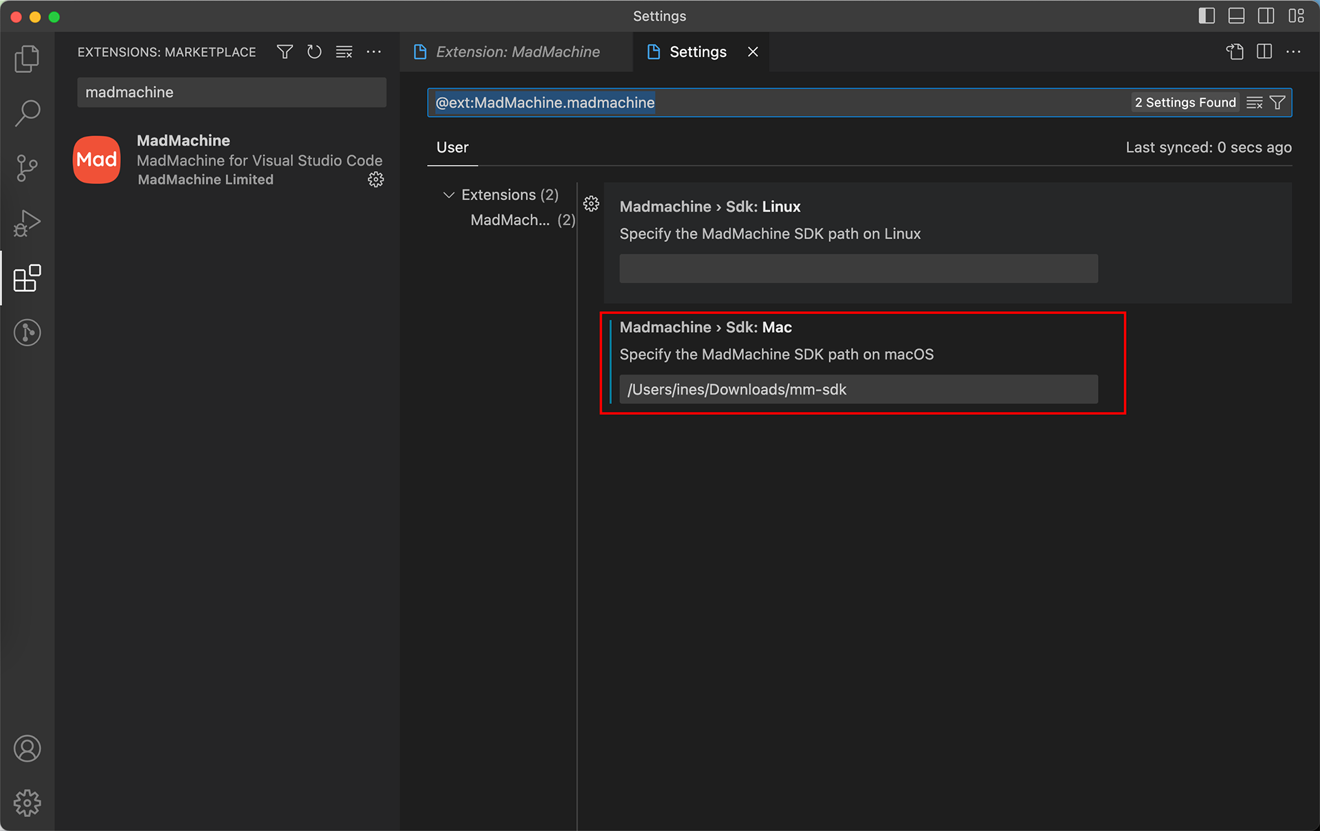Open the Run and Debug view

click(27, 223)
